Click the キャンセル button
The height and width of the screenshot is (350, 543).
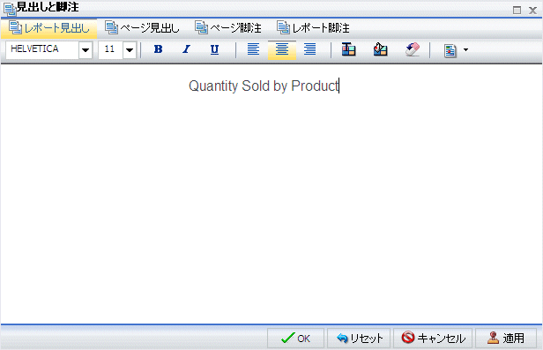433,339
